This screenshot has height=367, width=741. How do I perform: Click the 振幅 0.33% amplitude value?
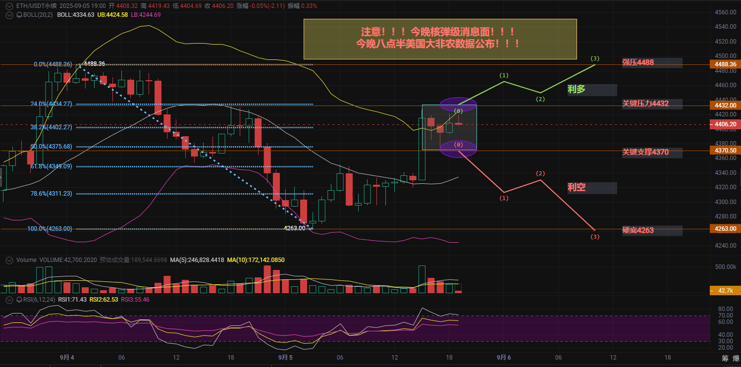coord(302,6)
